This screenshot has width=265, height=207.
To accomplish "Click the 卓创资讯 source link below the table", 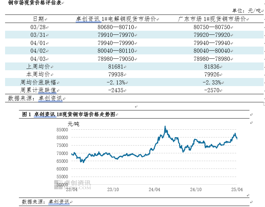I will tap(50, 98).
